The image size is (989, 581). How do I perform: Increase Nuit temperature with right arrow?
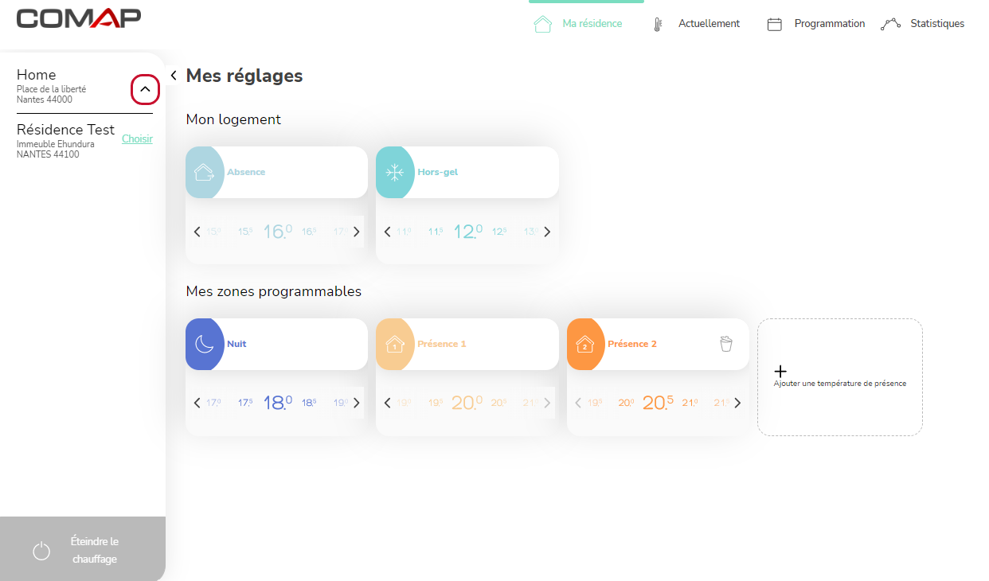point(356,403)
